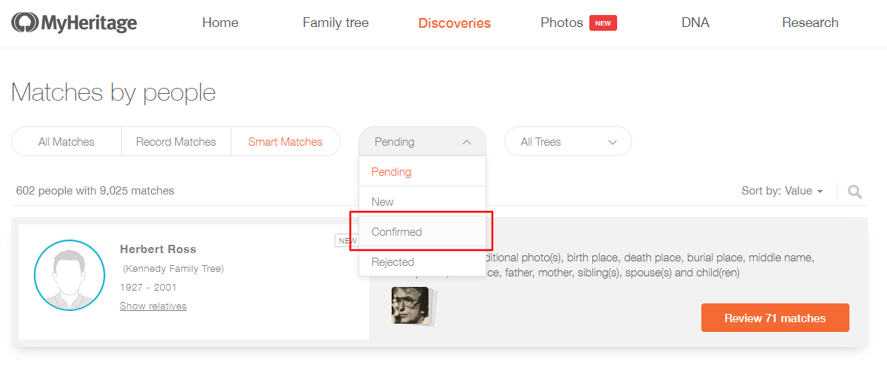Expand the All Trees dropdown
The image size is (887, 365).
pyautogui.click(x=568, y=141)
